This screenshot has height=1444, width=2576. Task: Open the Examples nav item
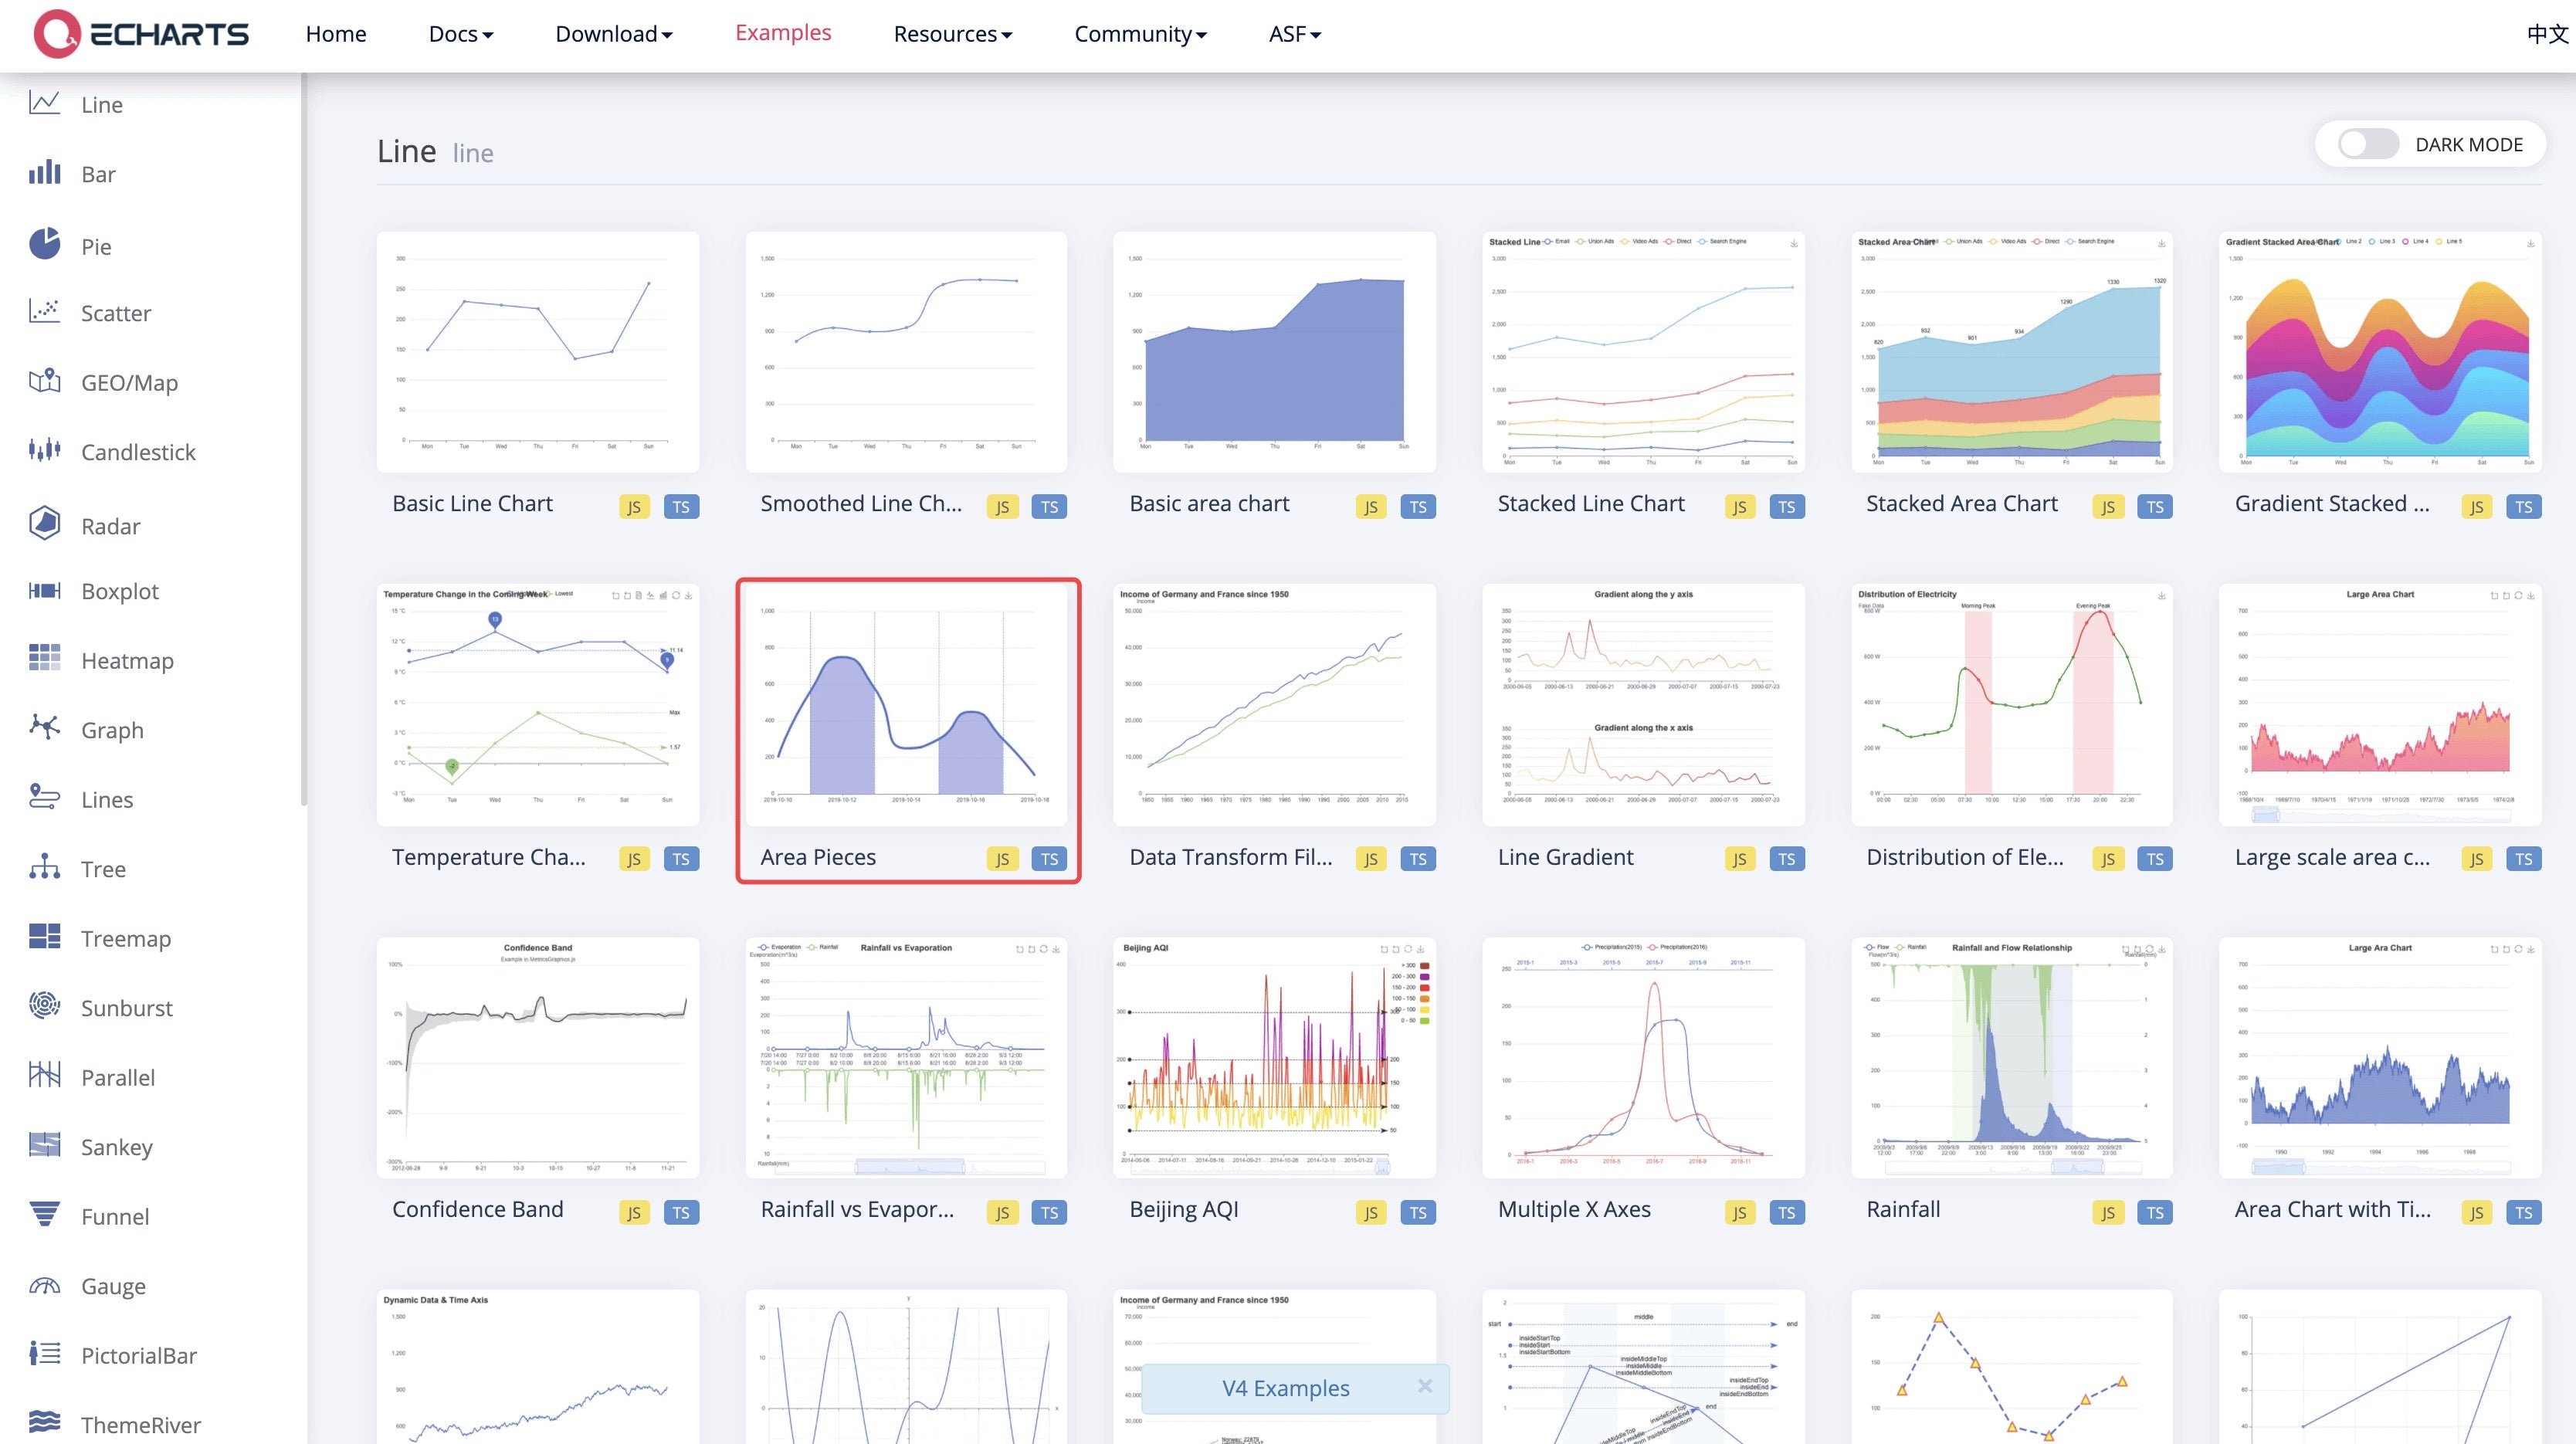point(783,33)
